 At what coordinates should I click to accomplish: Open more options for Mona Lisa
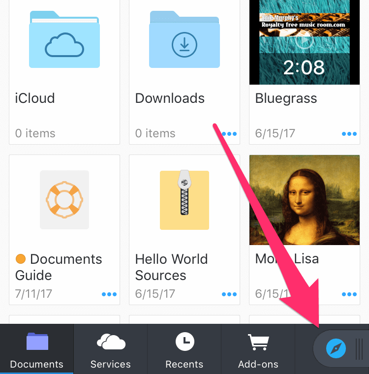pos(349,294)
